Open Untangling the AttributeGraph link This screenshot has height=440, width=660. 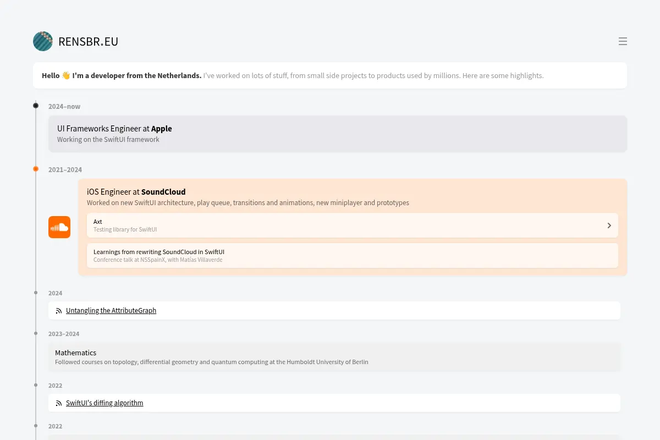[111, 311]
